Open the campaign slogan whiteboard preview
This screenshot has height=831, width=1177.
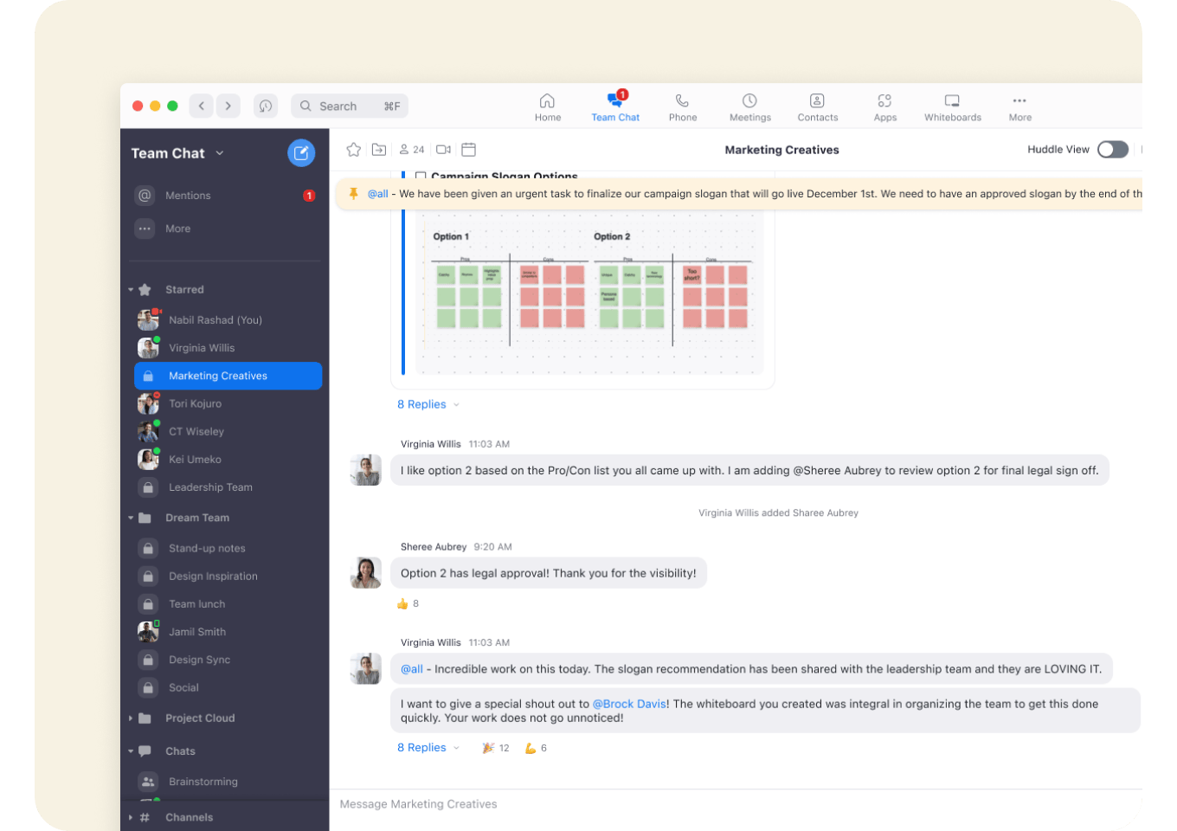[588, 293]
